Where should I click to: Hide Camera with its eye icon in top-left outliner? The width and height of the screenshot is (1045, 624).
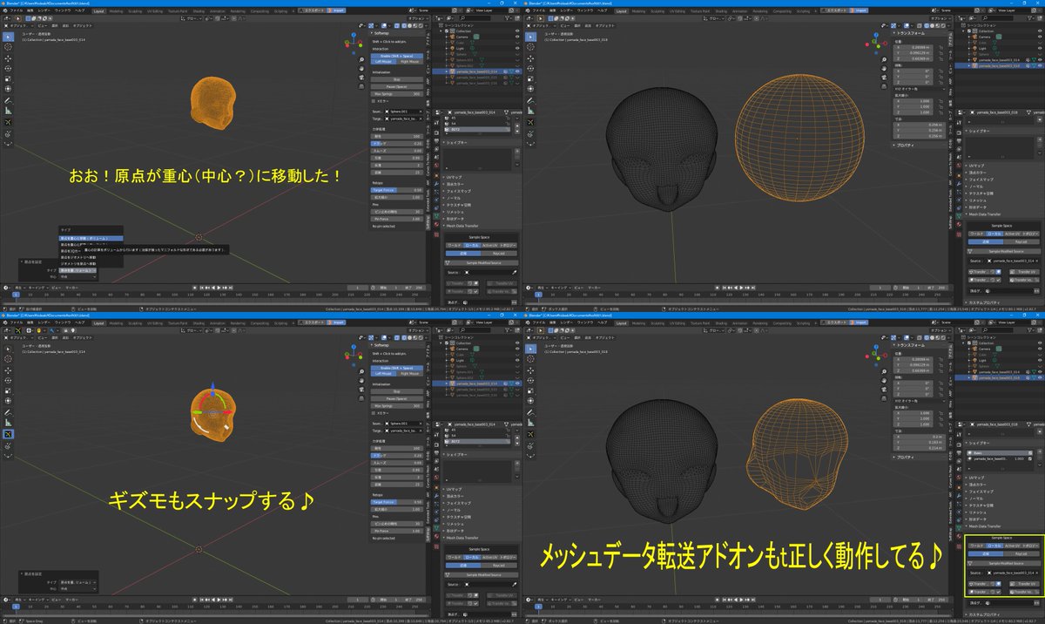[x=517, y=37]
